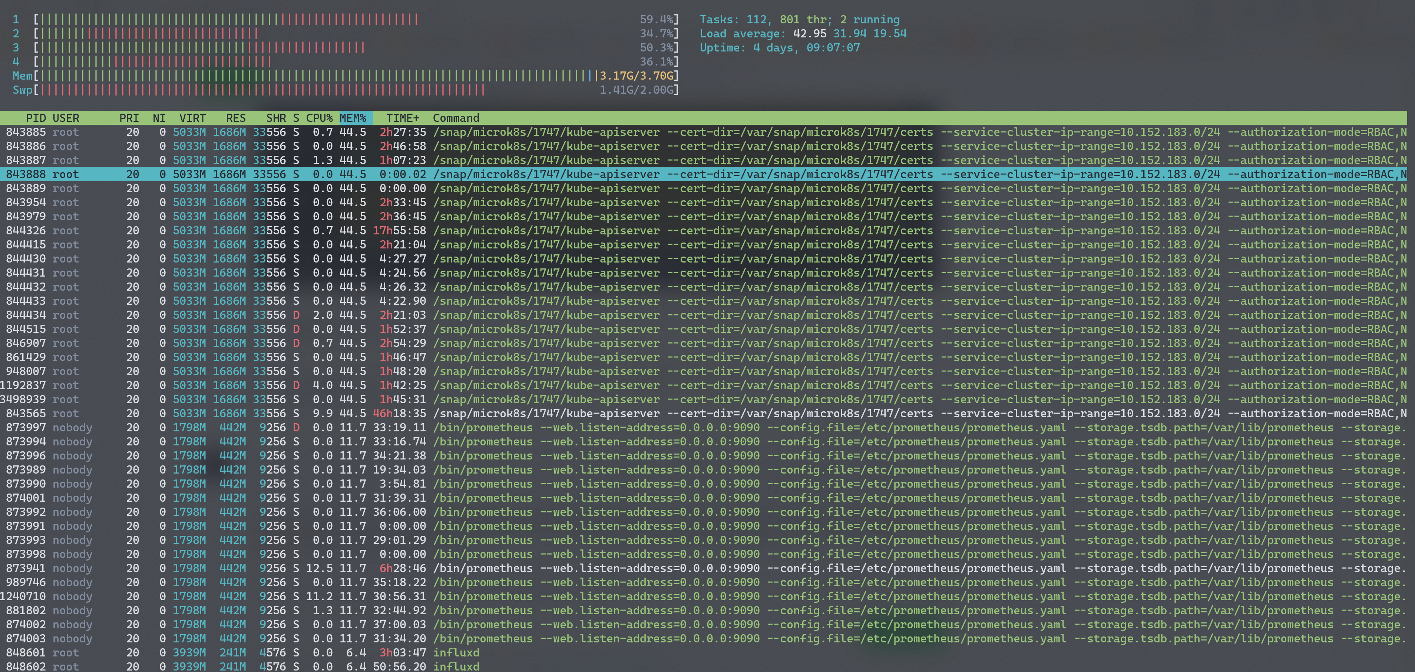The width and height of the screenshot is (1415, 672).
Task: Select prometheus thread PID 874003
Action: [704, 639]
